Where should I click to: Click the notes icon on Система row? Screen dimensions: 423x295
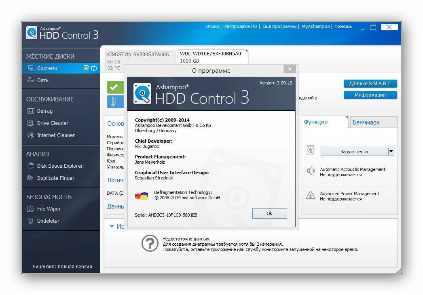(x=86, y=68)
